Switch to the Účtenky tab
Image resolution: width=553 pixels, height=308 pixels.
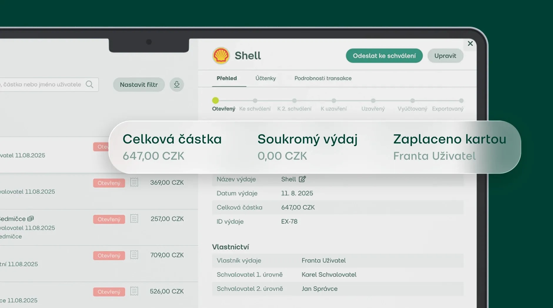click(x=265, y=78)
